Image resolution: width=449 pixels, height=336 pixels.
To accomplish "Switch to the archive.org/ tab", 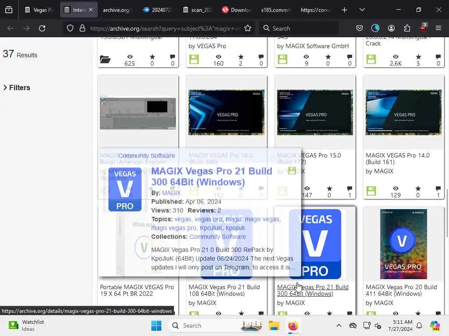I will (x=117, y=10).
